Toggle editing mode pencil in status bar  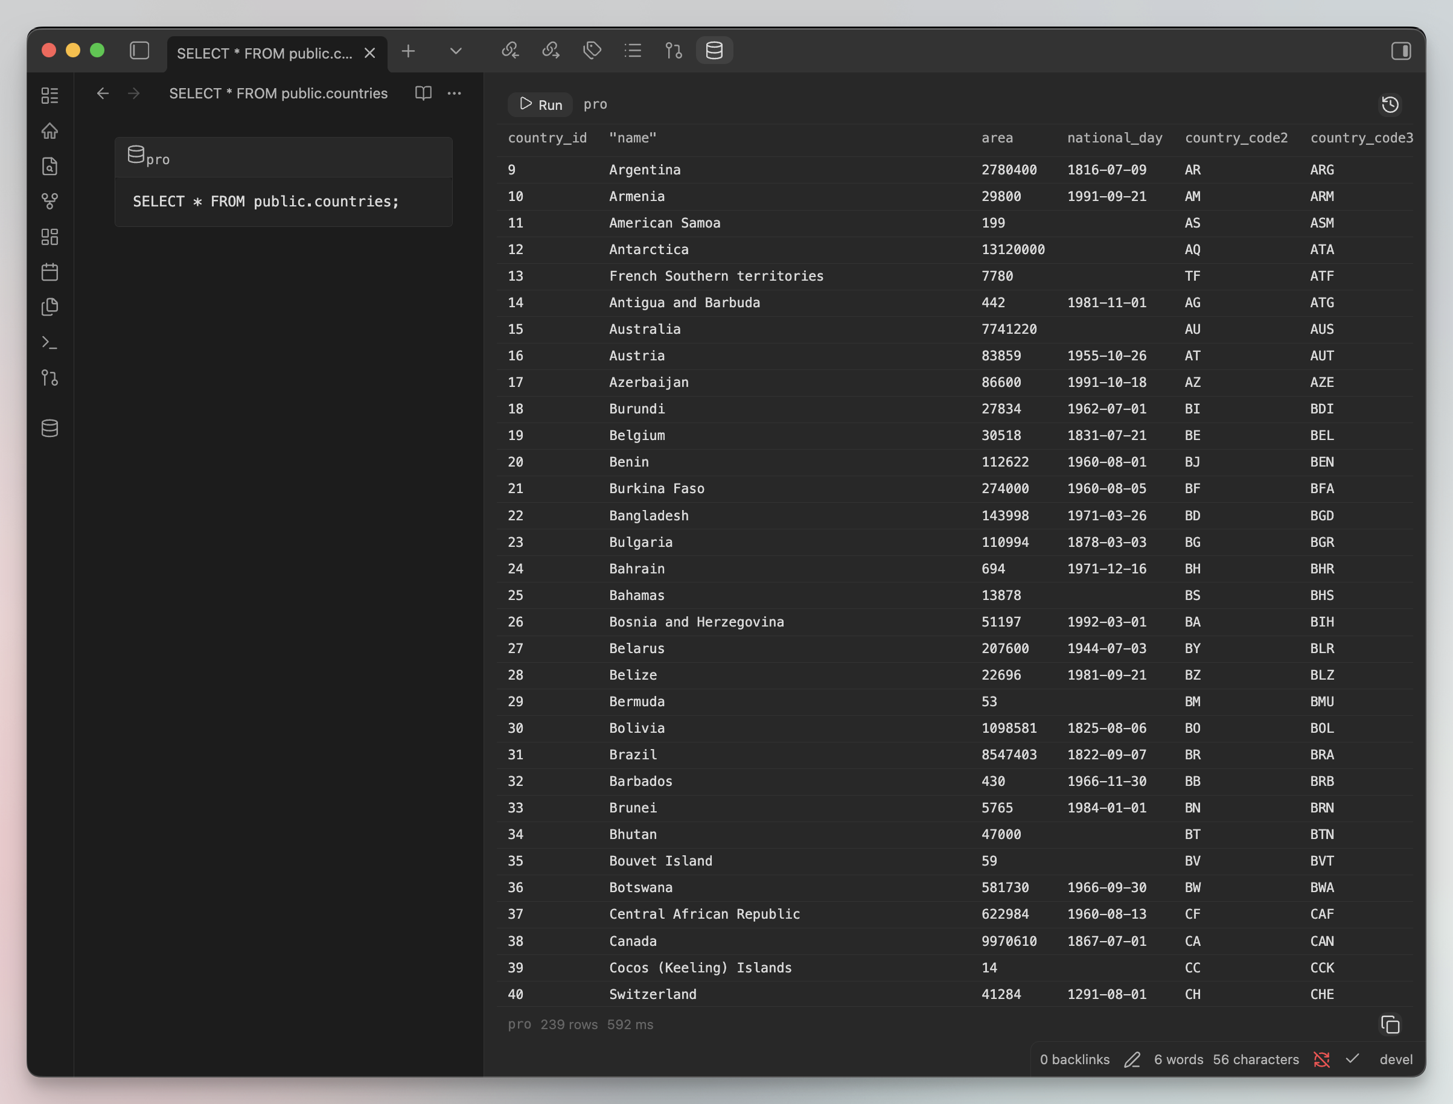(1132, 1059)
